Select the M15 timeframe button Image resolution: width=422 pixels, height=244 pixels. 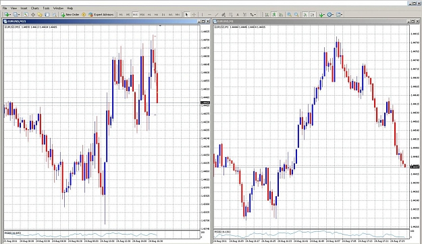135,15
